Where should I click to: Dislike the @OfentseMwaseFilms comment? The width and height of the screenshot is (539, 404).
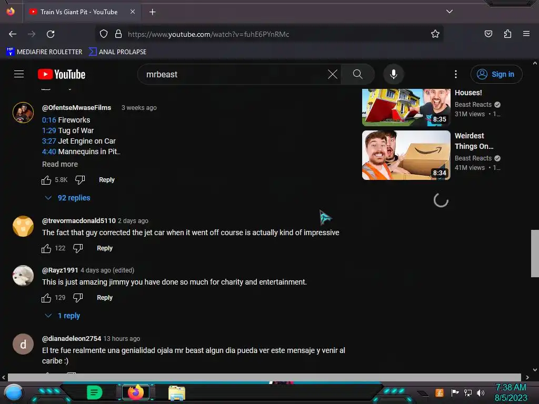[80, 180]
